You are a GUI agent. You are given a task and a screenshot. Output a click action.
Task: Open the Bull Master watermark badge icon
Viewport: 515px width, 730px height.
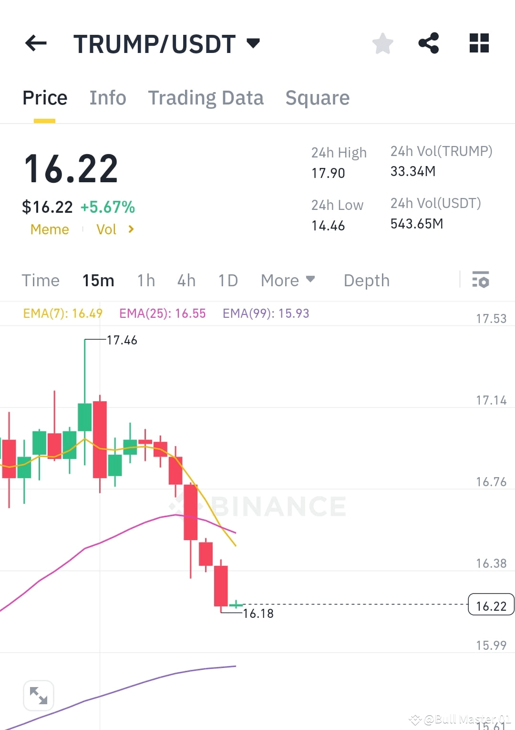pos(416,720)
